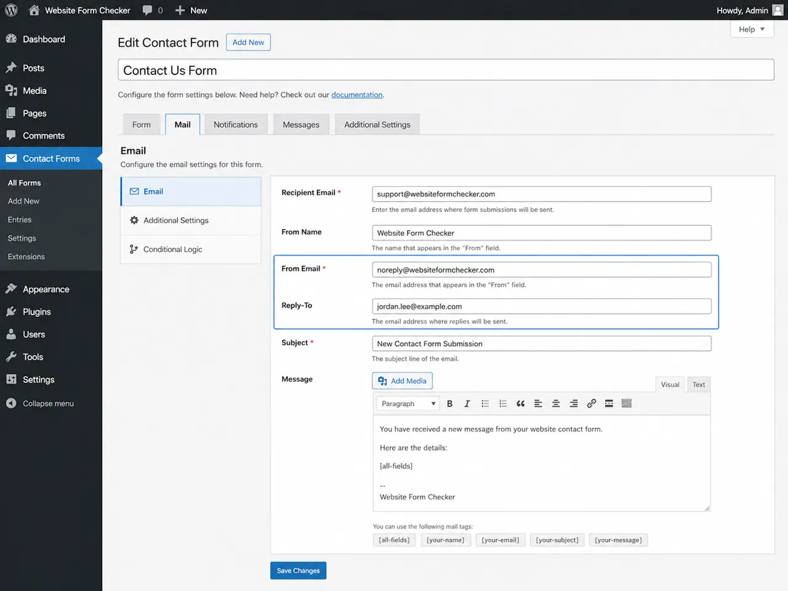Click the Contact Us Form title field
The image size is (788, 591).
tap(446, 70)
